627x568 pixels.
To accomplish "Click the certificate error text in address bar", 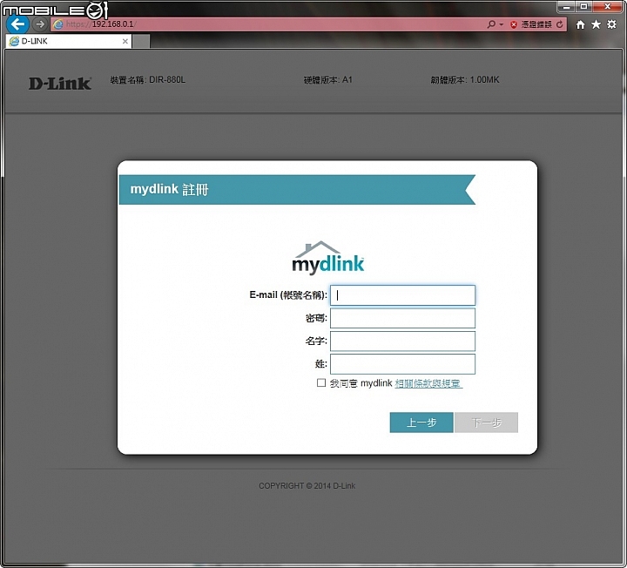I will pyautogui.click(x=536, y=24).
